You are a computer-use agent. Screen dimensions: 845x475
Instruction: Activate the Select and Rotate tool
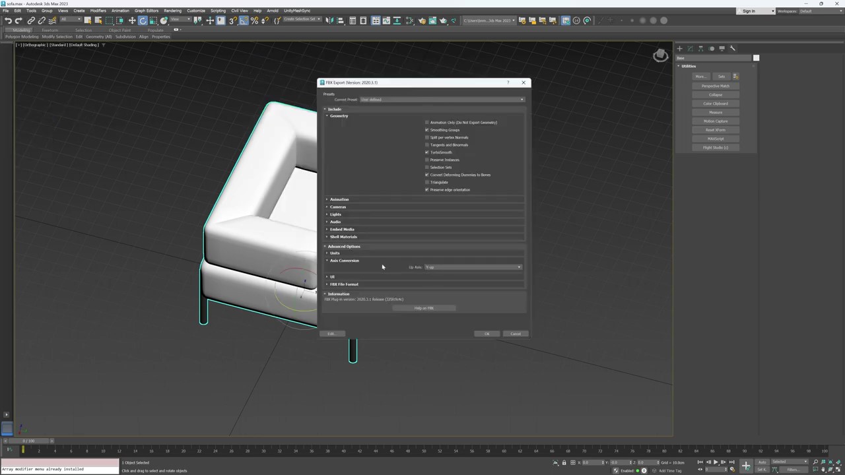pyautogui.click(x=143, y=20)
